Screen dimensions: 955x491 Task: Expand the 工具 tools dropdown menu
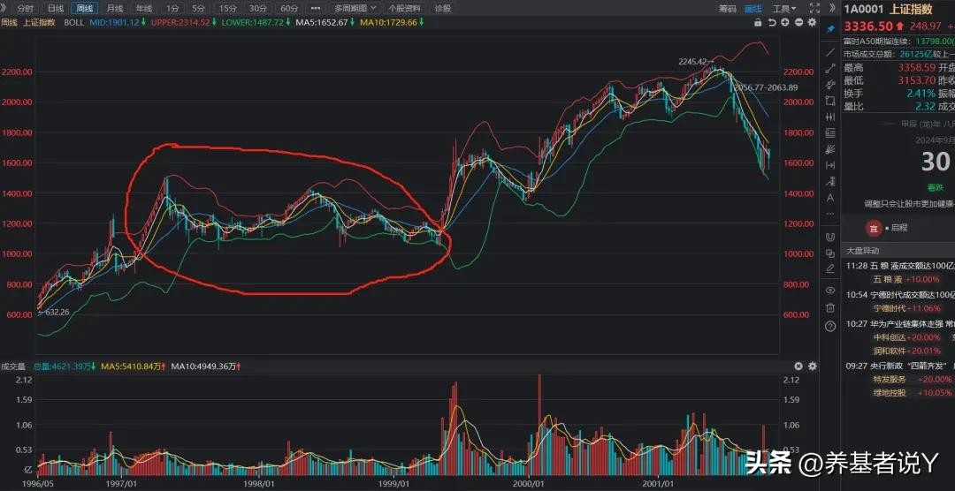point(783,8)
